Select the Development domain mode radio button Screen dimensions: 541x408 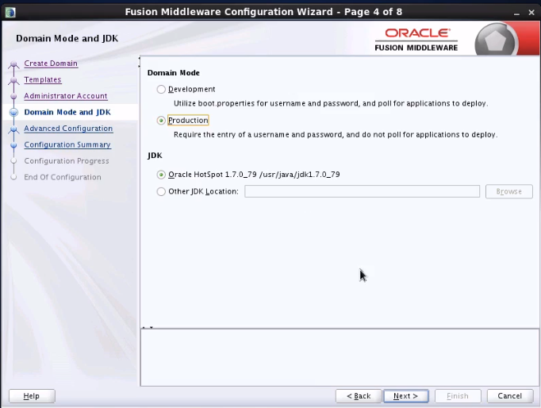[161, 90]
